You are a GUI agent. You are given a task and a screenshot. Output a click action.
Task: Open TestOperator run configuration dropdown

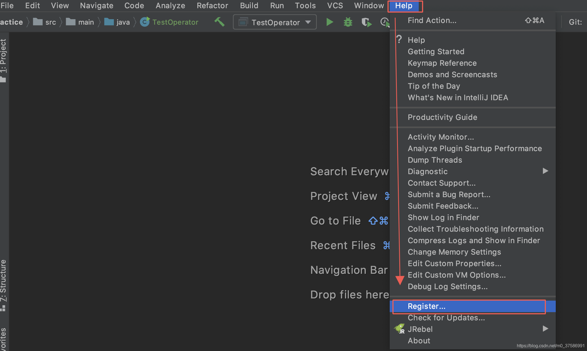click(x=275, y=22)
